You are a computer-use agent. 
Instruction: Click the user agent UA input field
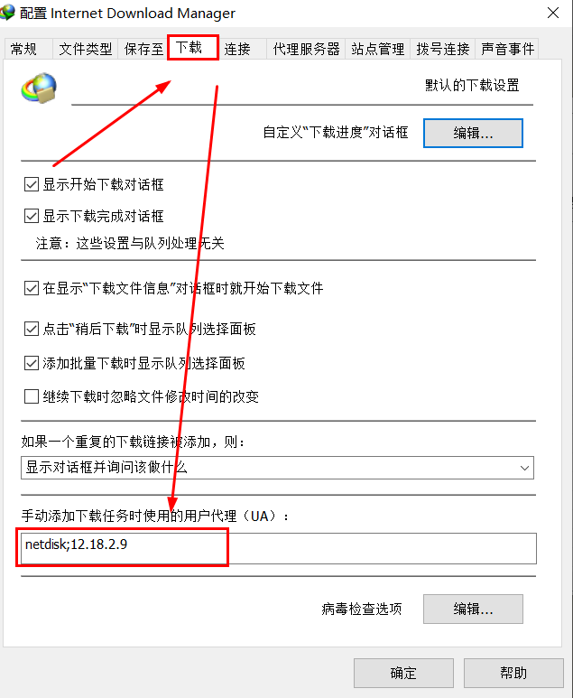pyautogui.click(x=279, y=548)
